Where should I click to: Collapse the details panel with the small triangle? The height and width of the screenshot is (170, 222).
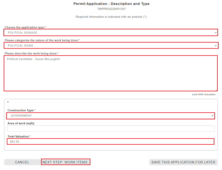(8, 102)
